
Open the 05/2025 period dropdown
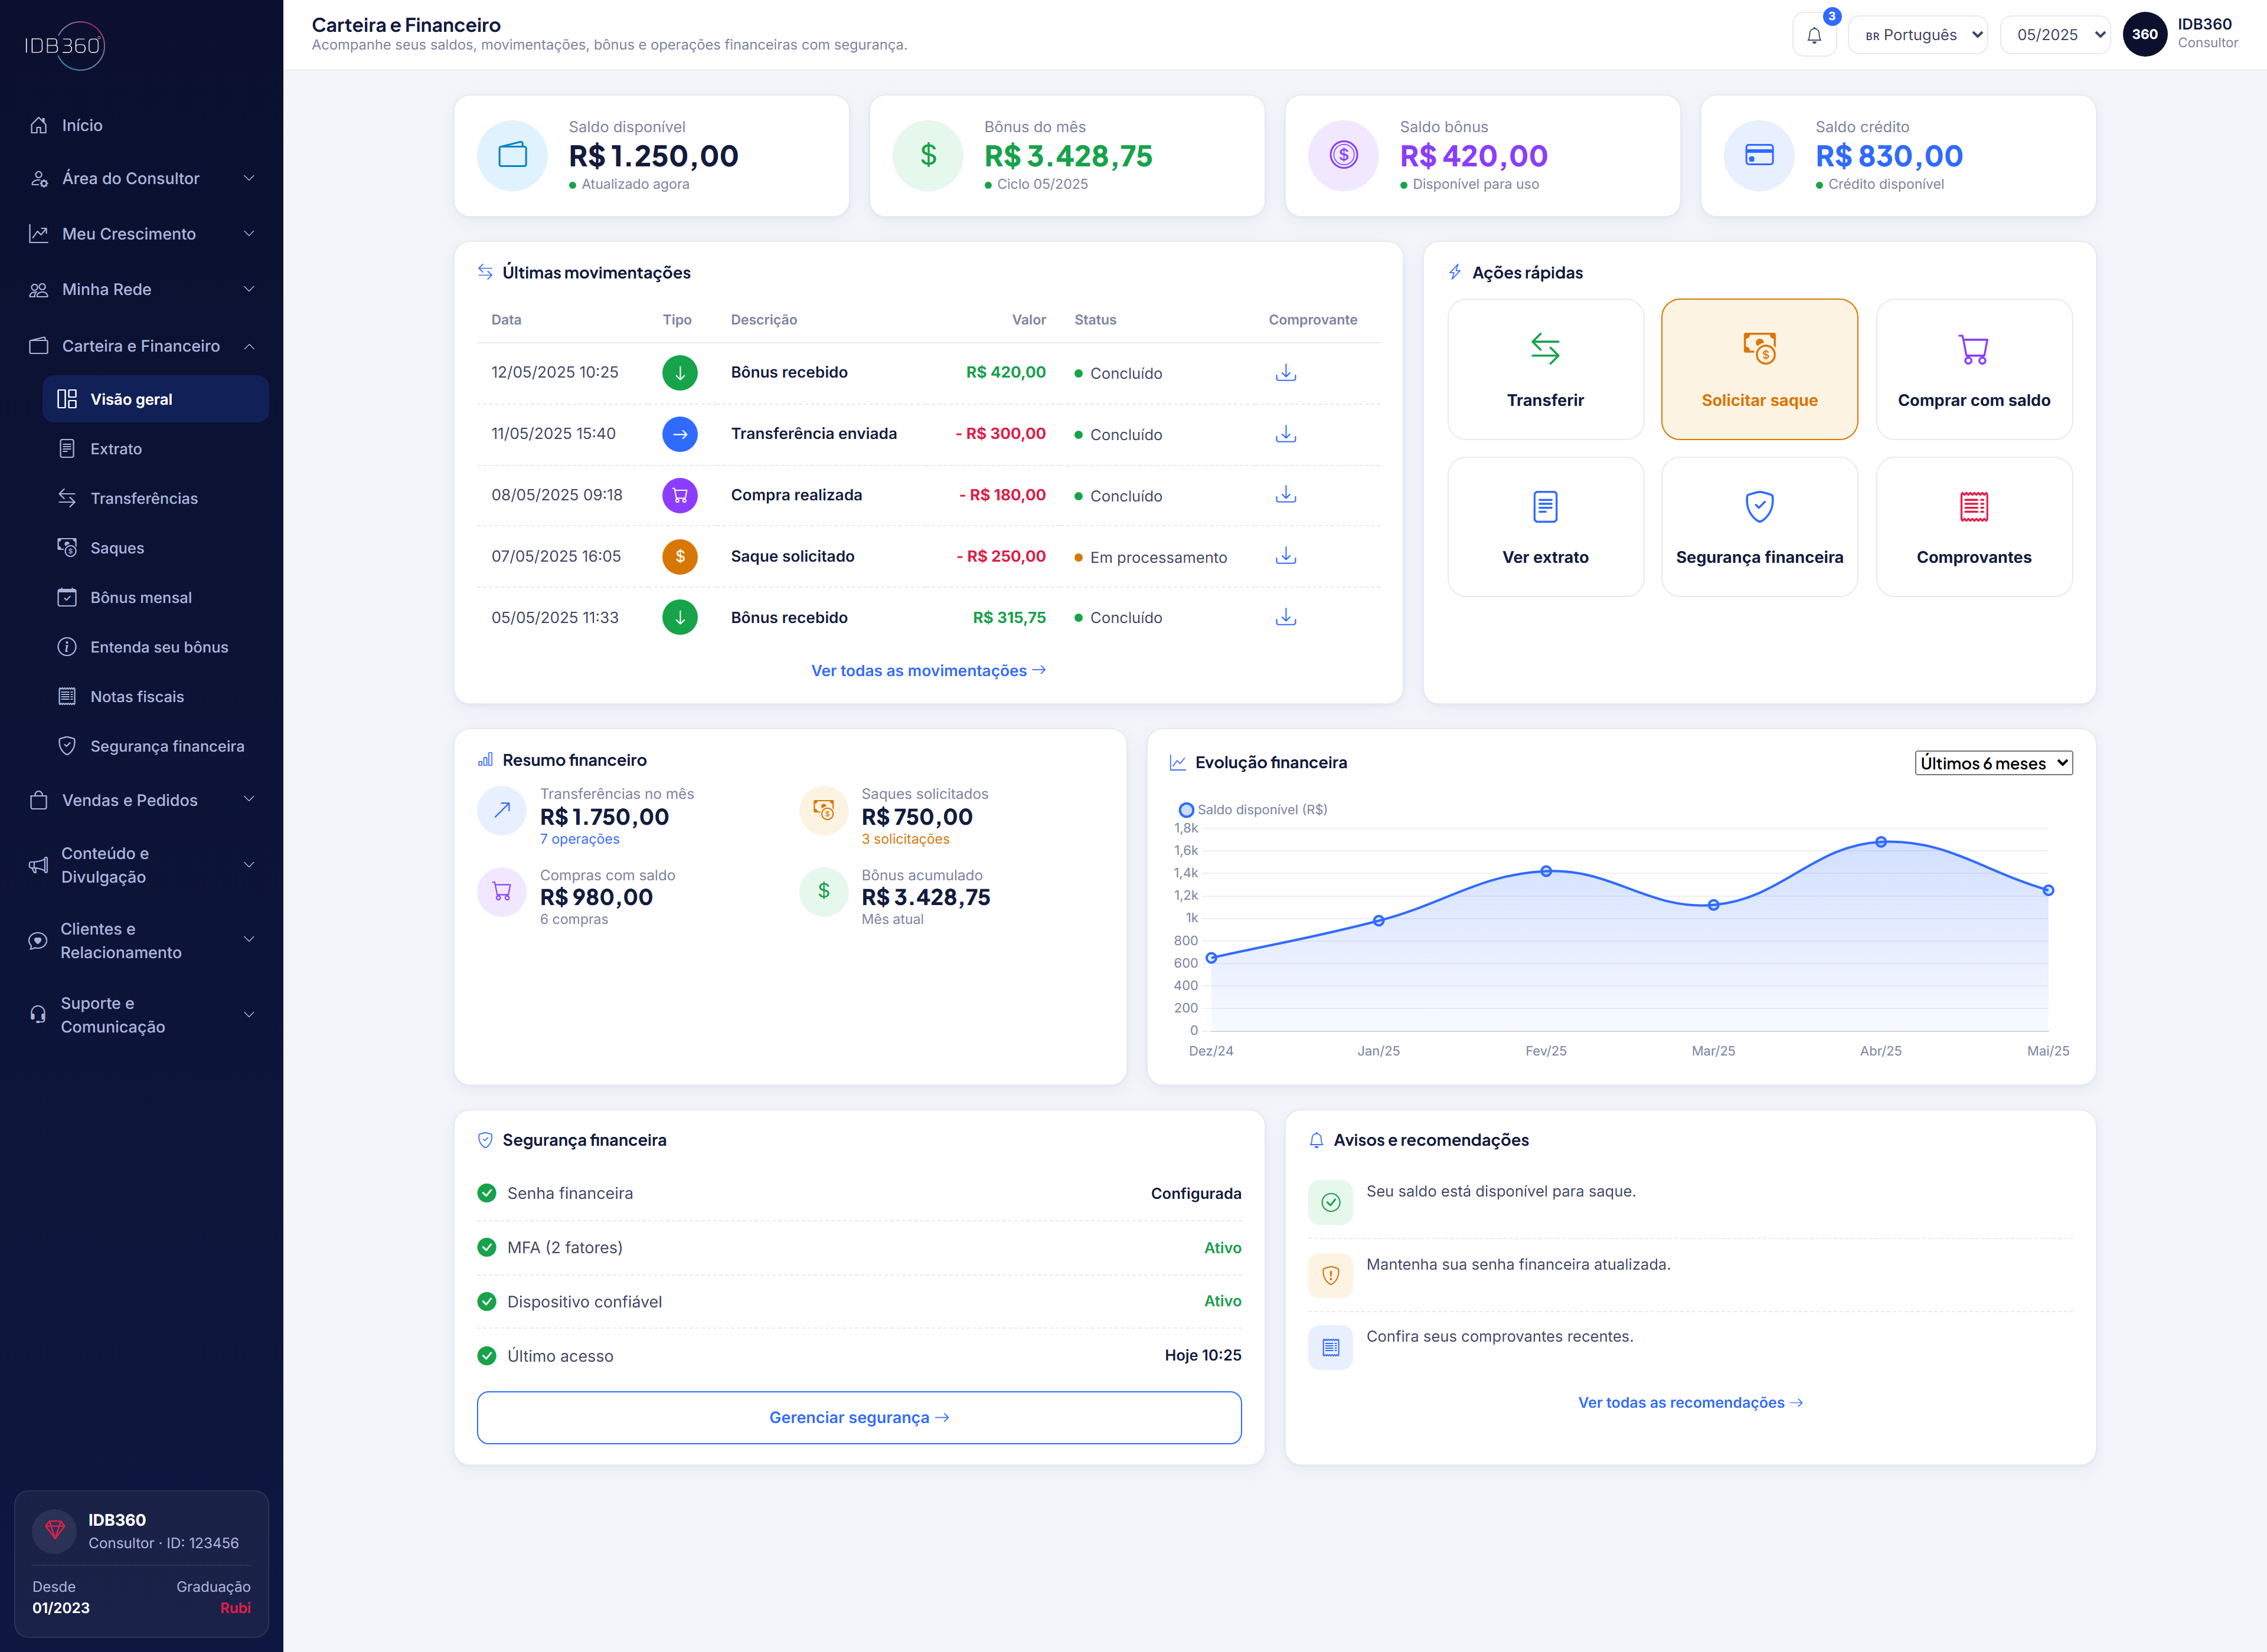pyautogui.click(x=2055, y=35)
